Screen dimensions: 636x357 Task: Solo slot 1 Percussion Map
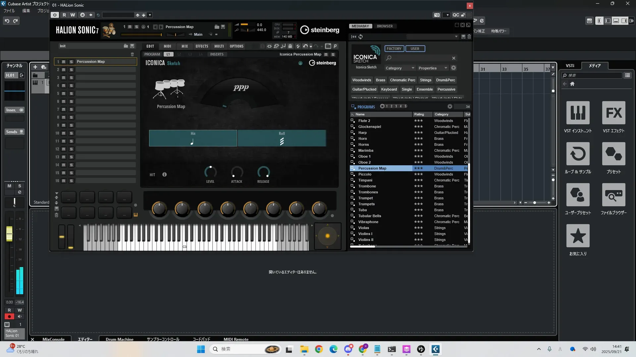pyautogui.click(x=71, y=62)
